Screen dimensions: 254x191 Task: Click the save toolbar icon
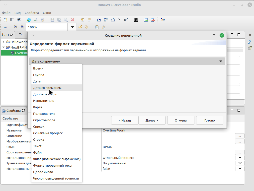point(52,20)
